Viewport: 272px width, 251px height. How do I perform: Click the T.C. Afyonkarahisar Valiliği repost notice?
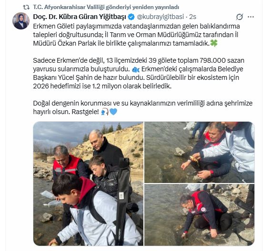[x=106, y=7]
